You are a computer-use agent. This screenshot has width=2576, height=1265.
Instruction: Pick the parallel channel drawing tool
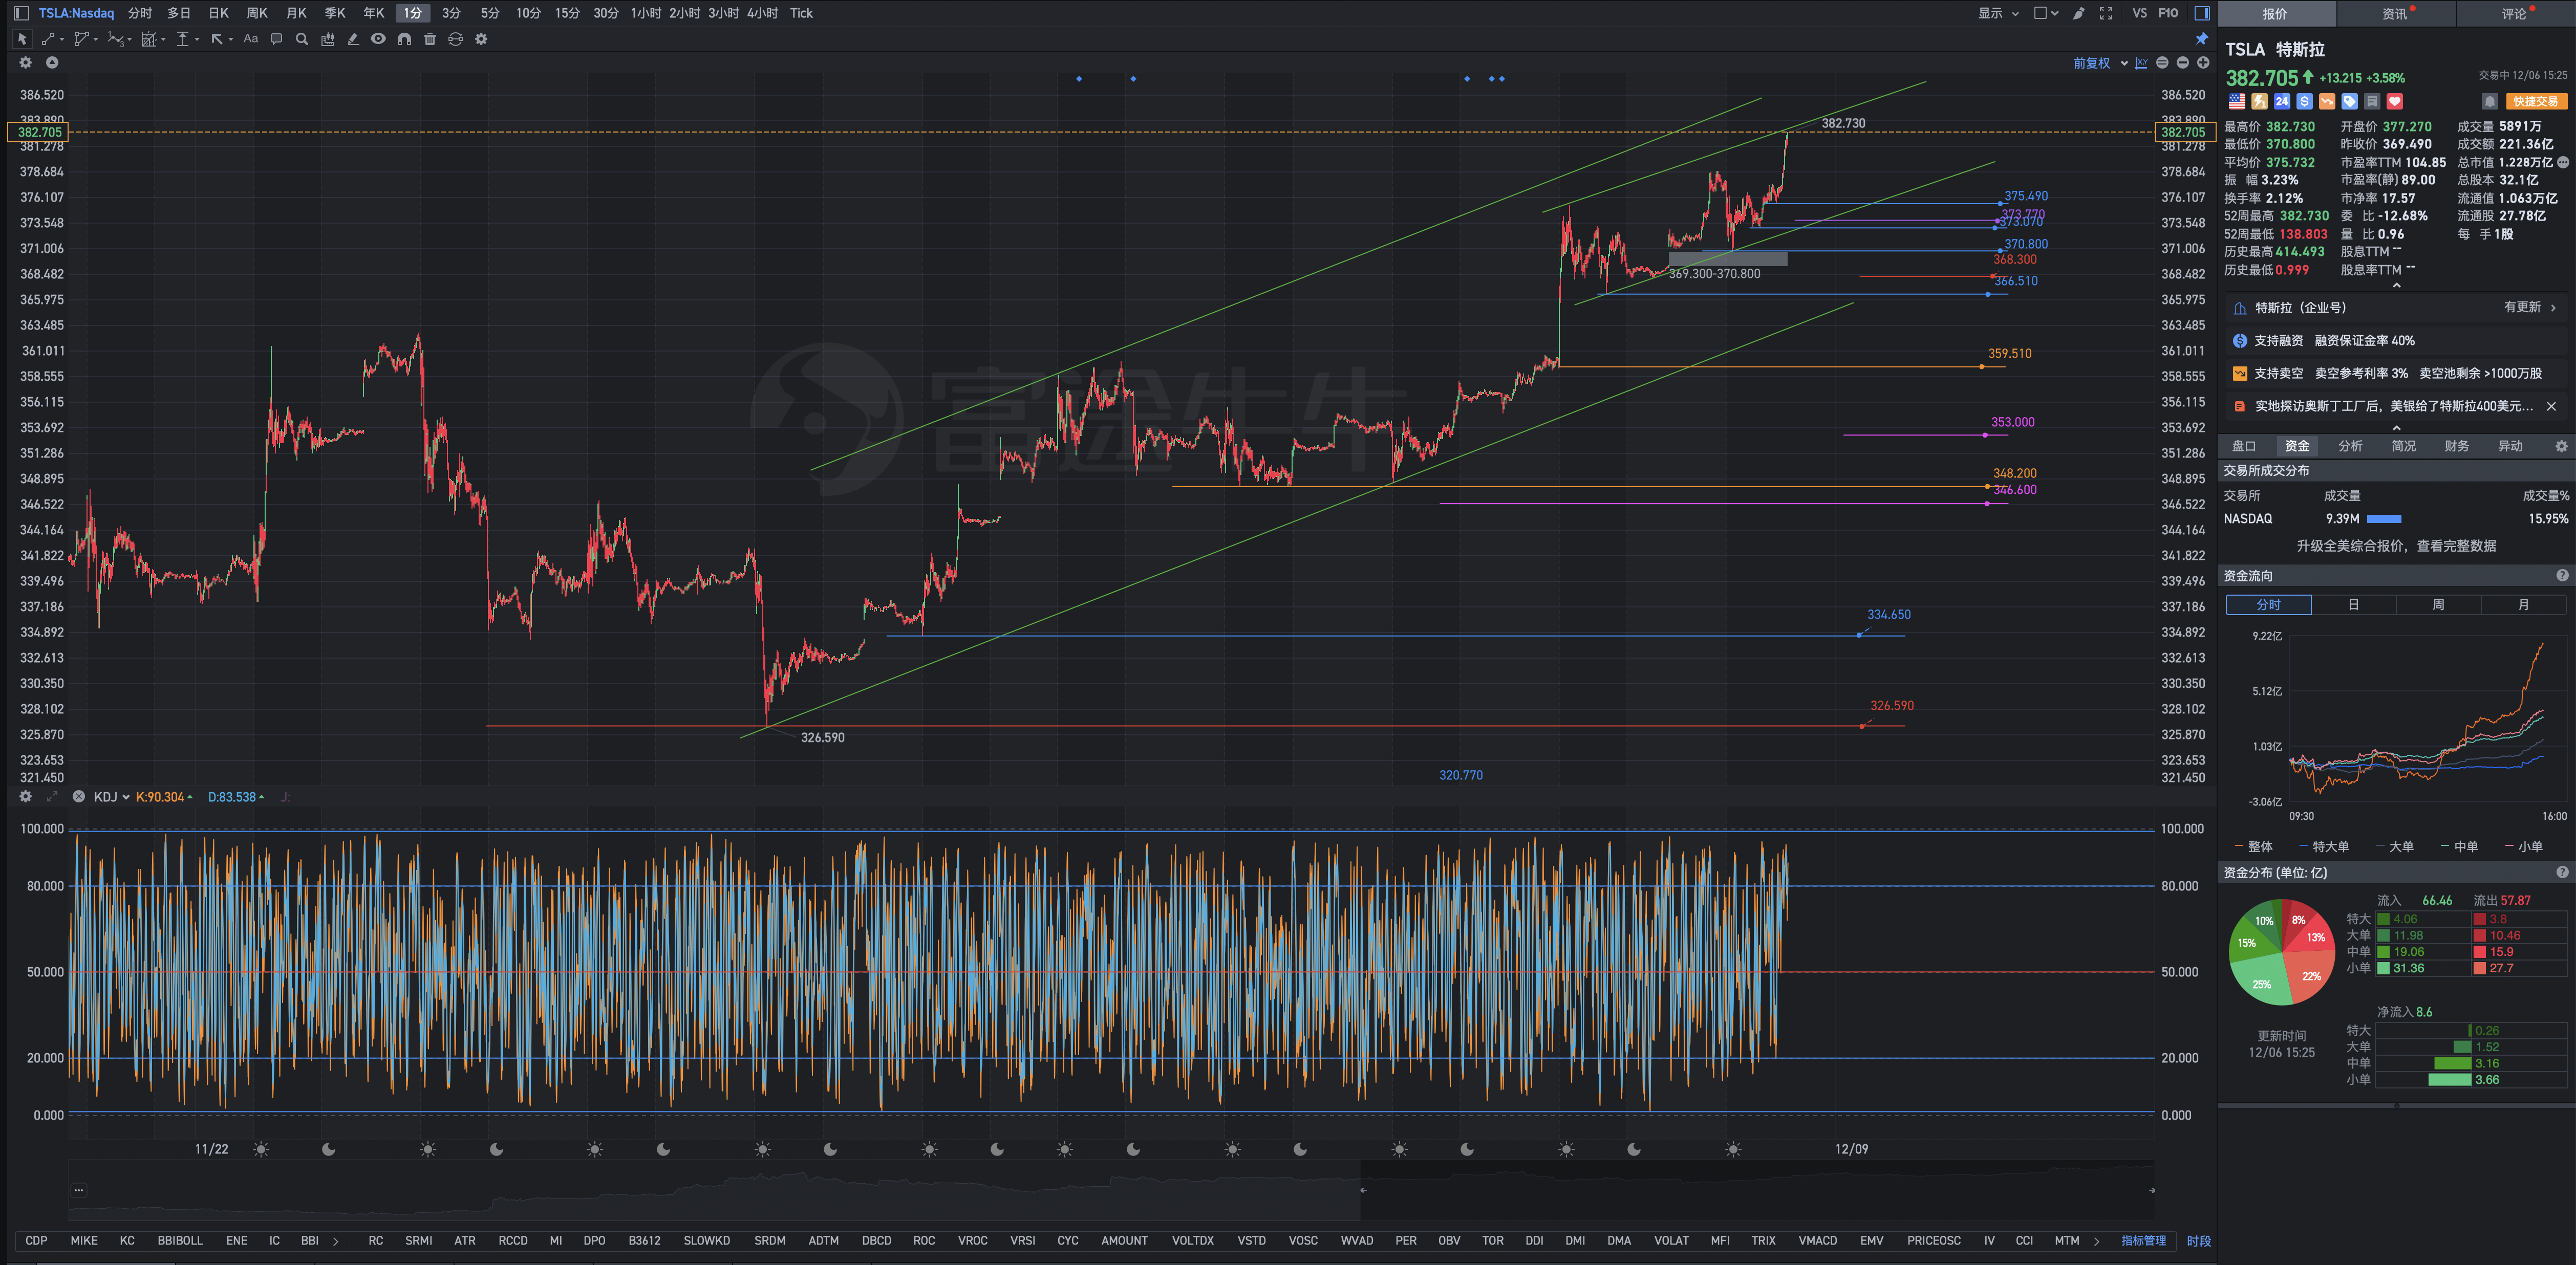click(82, 39)
